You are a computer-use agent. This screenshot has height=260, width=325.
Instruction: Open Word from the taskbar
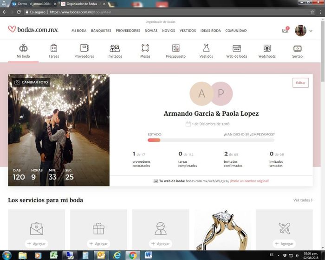[x=149, y=255]
